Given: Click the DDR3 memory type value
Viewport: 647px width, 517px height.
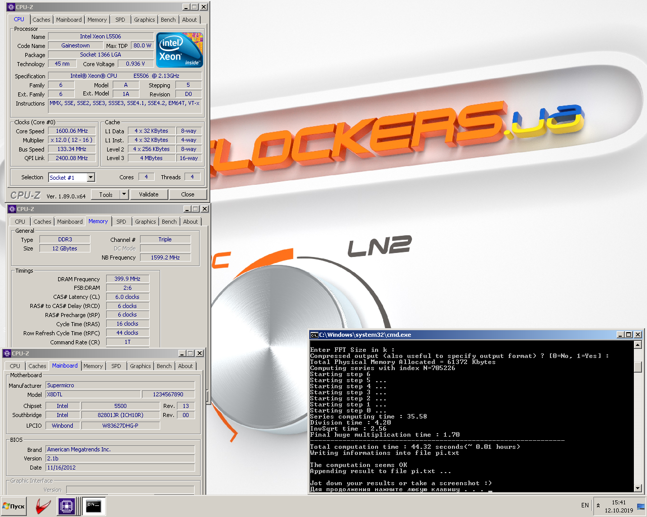Looking at the screenshot, I should pos(65,239).
